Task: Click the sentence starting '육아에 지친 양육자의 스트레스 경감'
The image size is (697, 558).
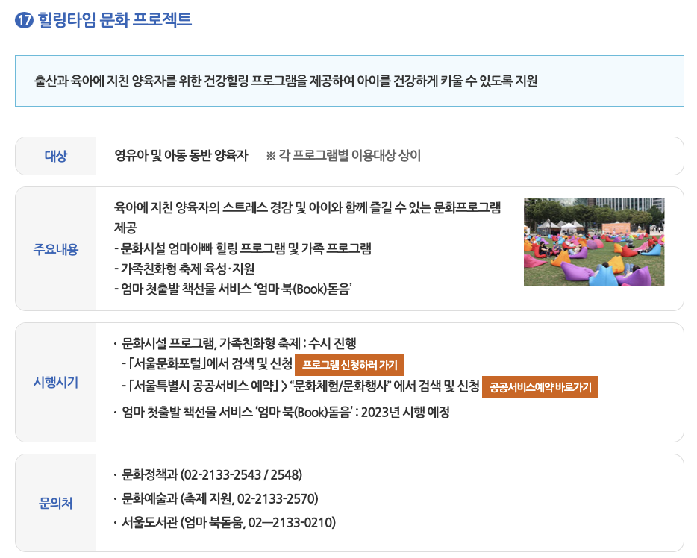Action: tap(307, 218)
